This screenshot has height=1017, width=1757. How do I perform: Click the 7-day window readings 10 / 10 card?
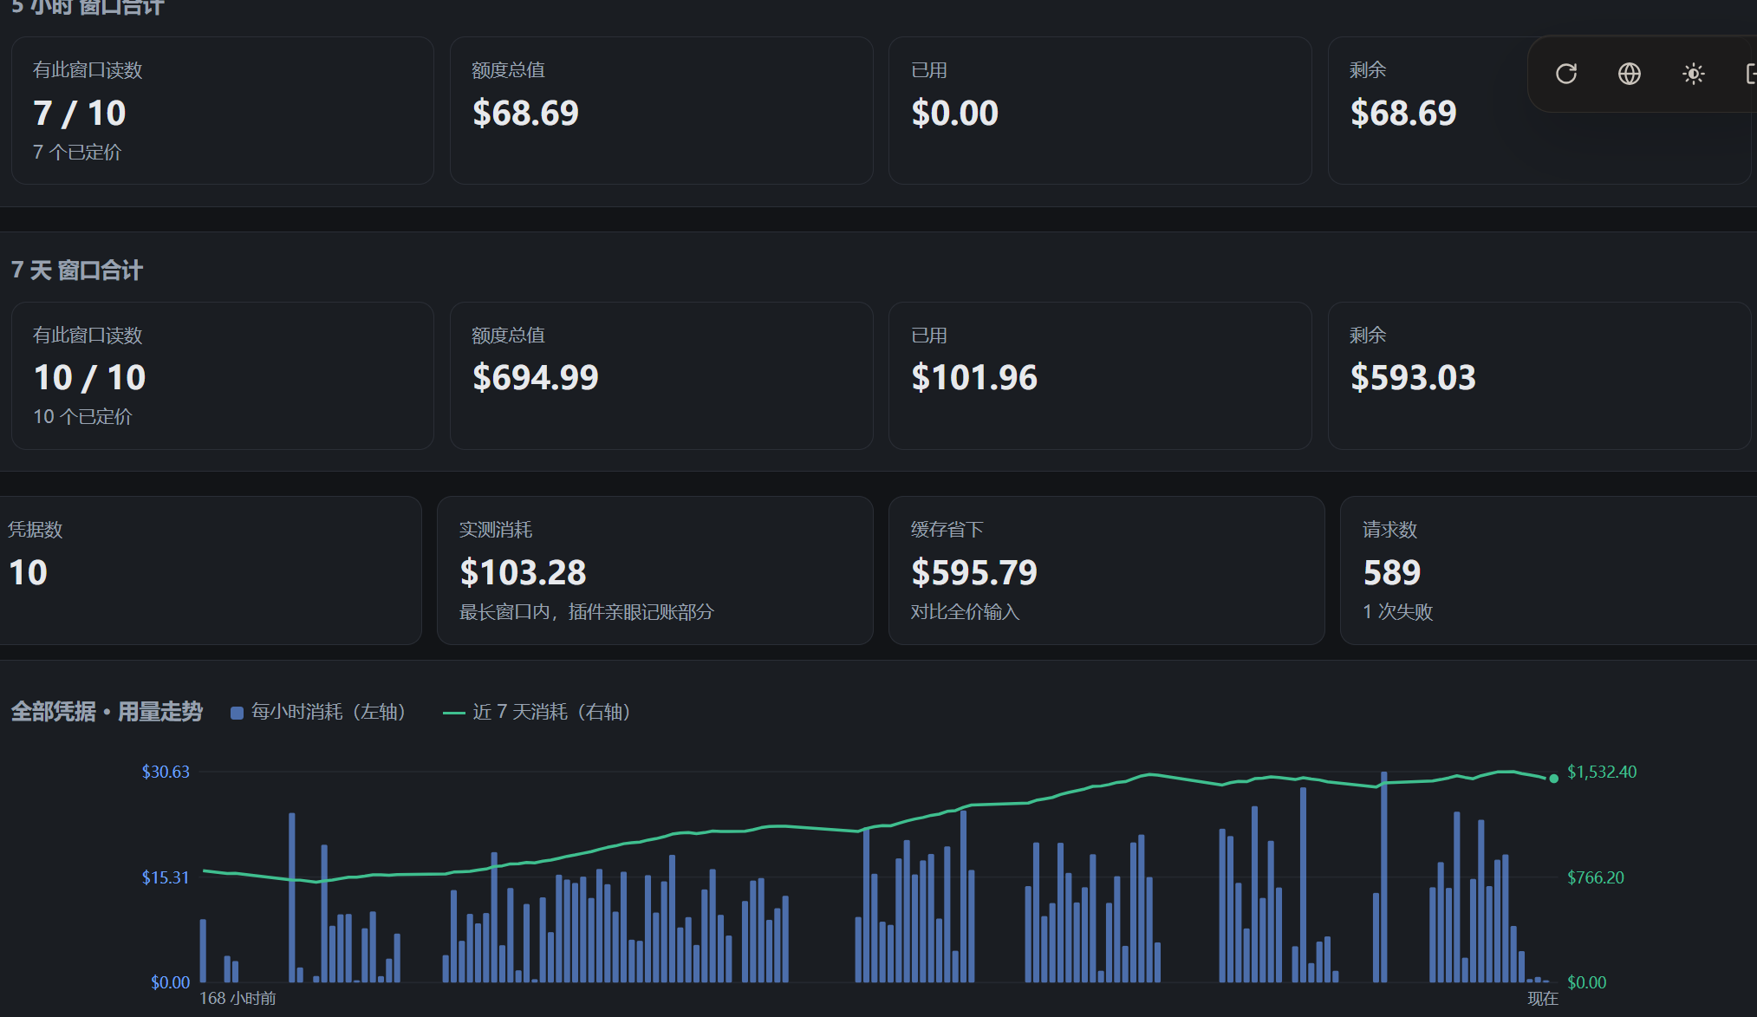tap(223, 375)
